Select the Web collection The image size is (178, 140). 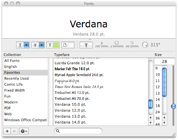(x=25, y=114)
